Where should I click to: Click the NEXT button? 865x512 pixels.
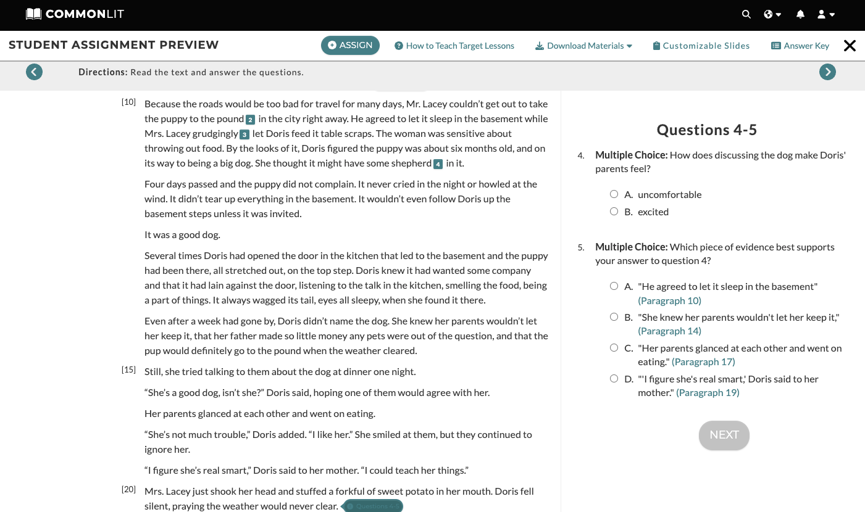click(724, 435)
